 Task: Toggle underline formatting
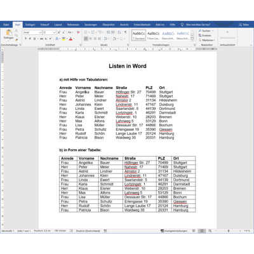tap(34, 39)
